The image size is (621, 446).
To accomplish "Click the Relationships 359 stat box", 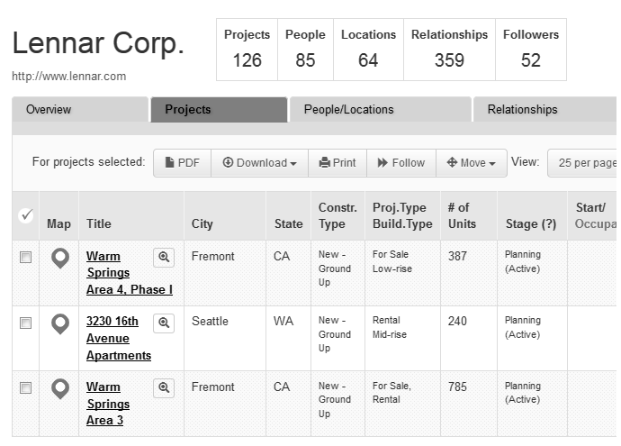I will coord(449,50).
